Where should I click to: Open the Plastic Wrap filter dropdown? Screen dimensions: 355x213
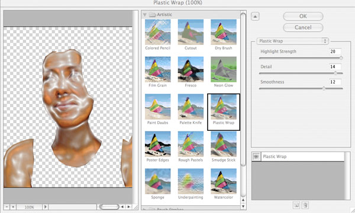click(x=292, y=41)
